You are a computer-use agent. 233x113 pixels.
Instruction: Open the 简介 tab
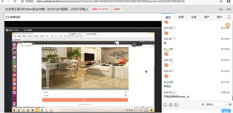[x=220, y=17]
